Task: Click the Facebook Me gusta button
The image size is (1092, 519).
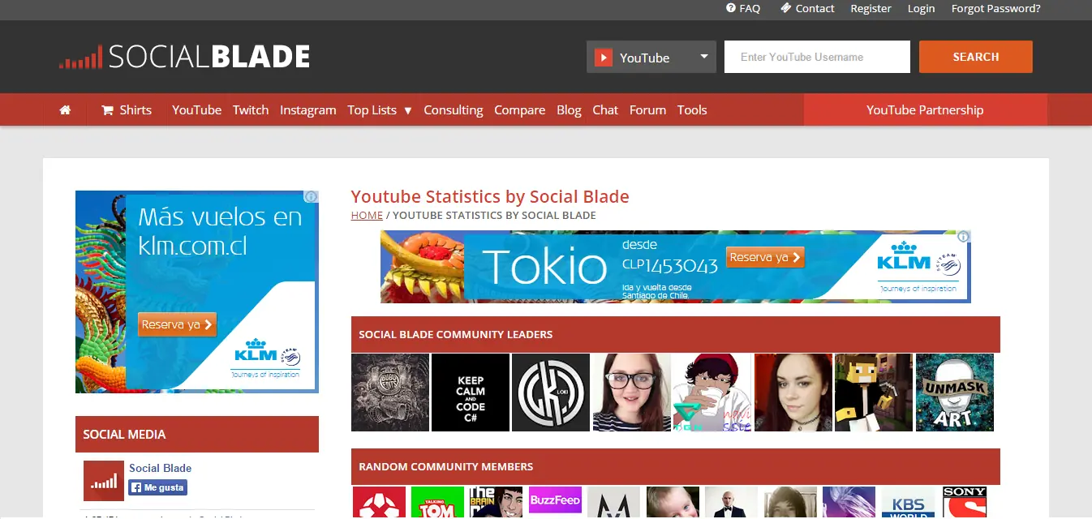Action: (157, 487)
